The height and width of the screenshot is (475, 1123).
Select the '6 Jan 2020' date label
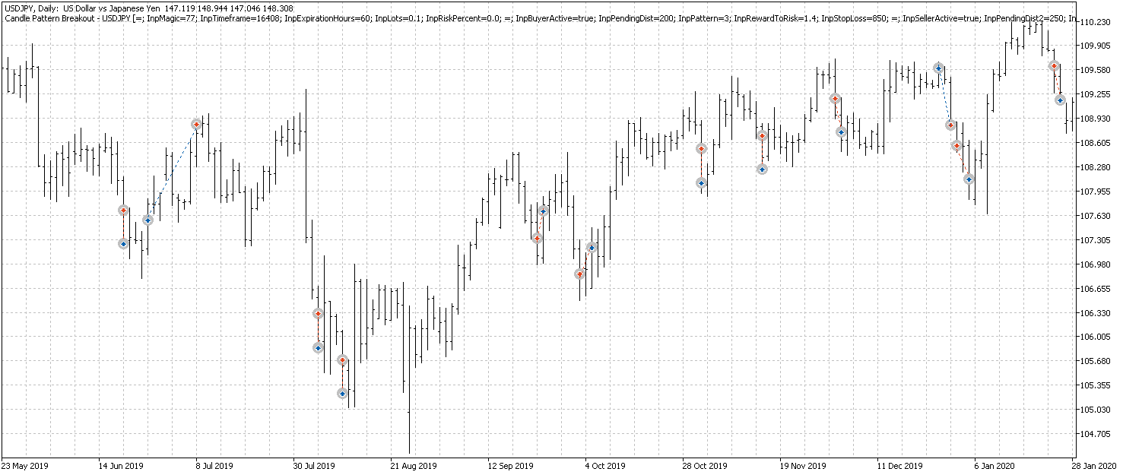point(995,466)
